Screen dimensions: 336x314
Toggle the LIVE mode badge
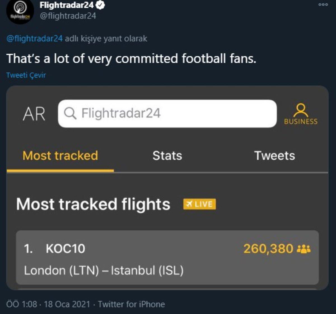click(199, 204)
